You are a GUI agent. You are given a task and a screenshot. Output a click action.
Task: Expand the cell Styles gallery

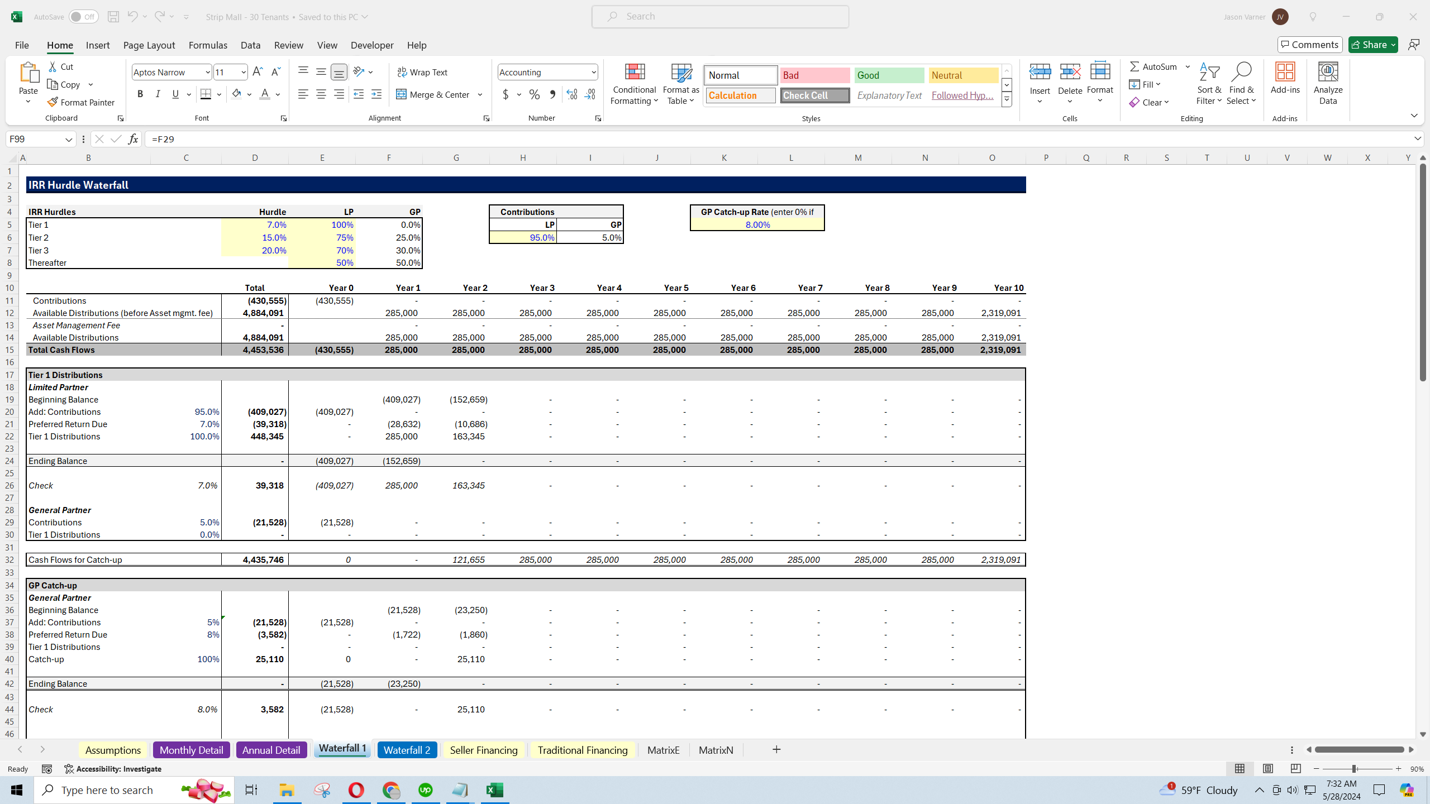click(1007, 100)
